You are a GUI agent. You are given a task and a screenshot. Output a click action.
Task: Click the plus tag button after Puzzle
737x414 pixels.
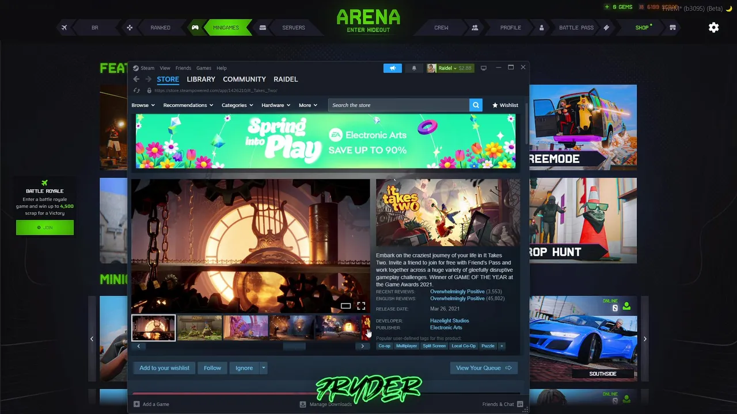point(502,346)
